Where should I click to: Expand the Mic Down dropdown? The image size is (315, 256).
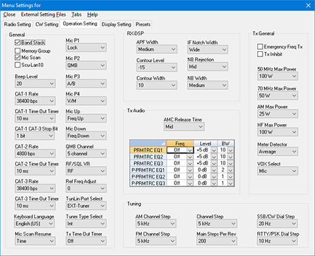[x=86, y=136]
